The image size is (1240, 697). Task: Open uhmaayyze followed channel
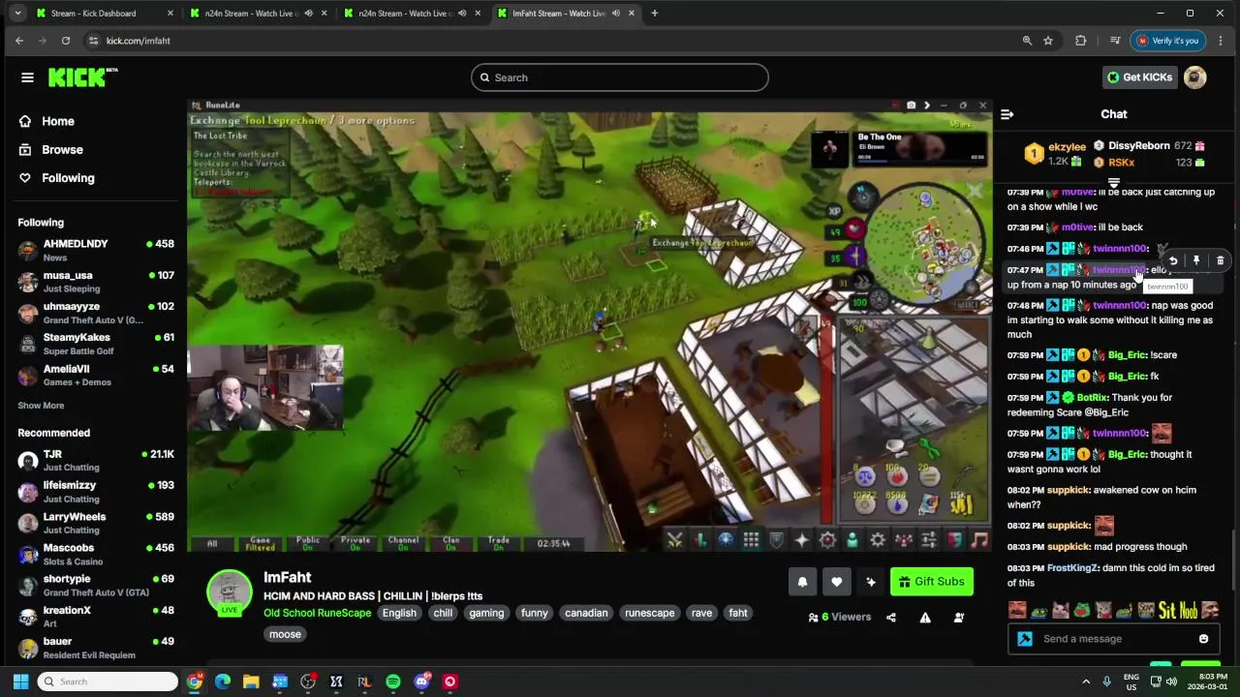click(95, 313)
